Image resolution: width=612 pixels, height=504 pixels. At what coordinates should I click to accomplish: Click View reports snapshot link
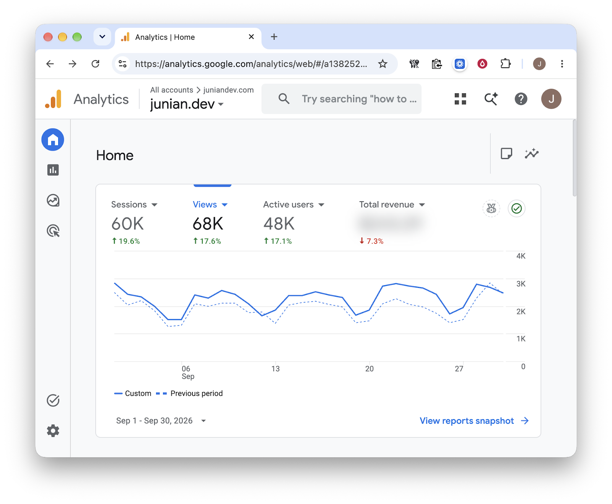click(474, 421)
